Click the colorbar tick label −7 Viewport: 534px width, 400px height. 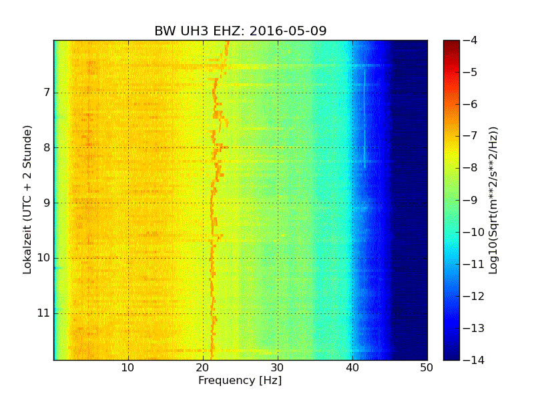tap(470, 136)
